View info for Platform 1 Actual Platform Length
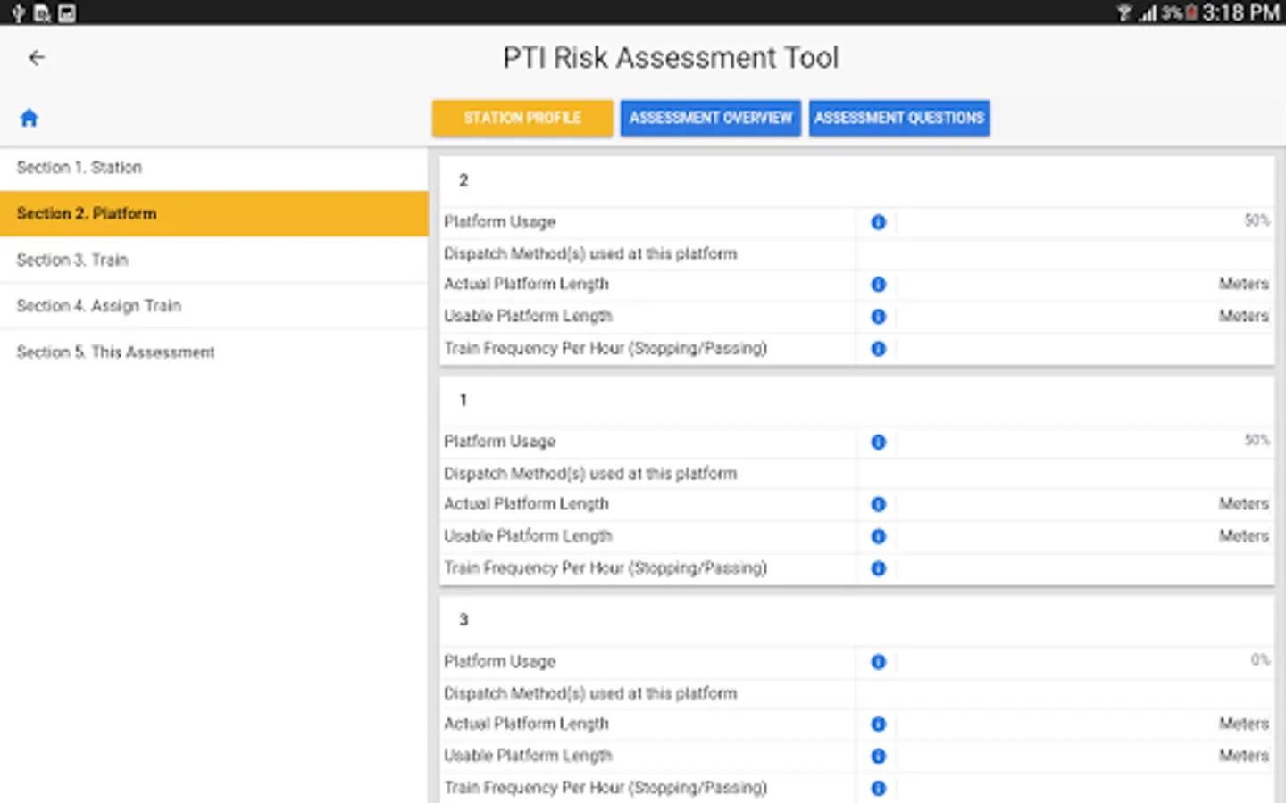 (x=878, y=505)
